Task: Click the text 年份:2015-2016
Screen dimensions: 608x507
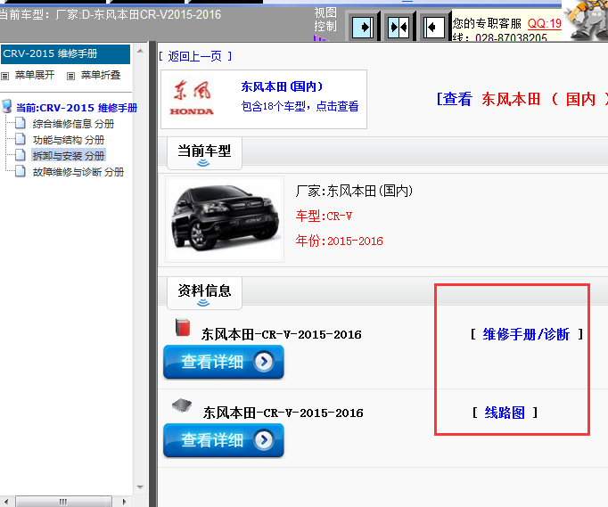Action: tap(340, 241)
